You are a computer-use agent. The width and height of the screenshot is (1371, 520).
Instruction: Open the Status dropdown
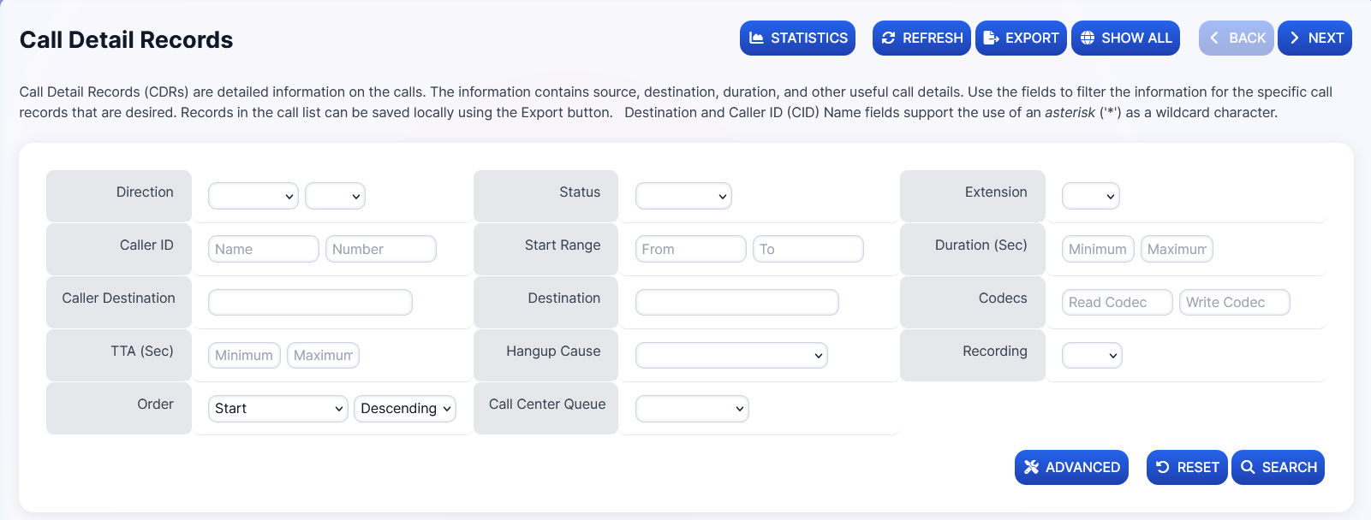click(x=683, y=196)
